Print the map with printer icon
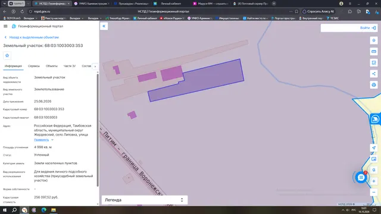 (374, 85)
